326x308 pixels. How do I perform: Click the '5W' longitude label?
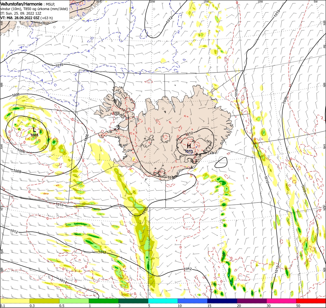316,2
